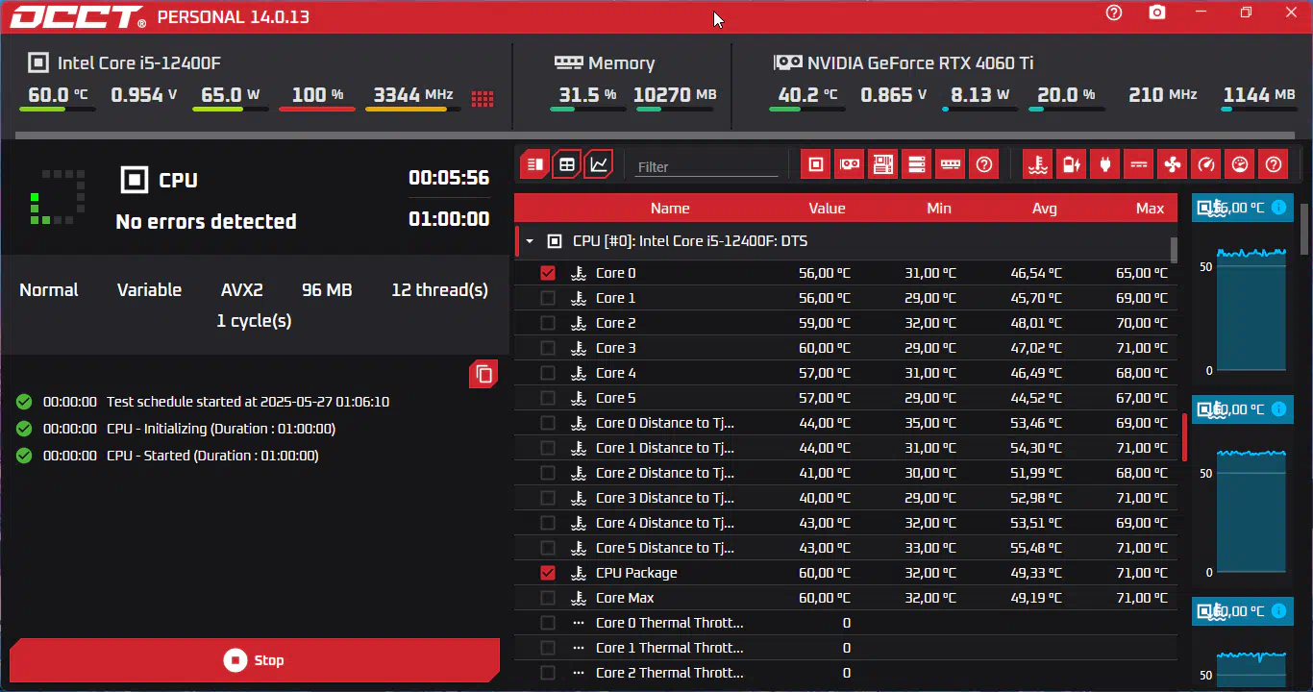This screenshot has width=1313, height=692.
Task: Sort by the Avg column header
Action: pos(1045,209)
